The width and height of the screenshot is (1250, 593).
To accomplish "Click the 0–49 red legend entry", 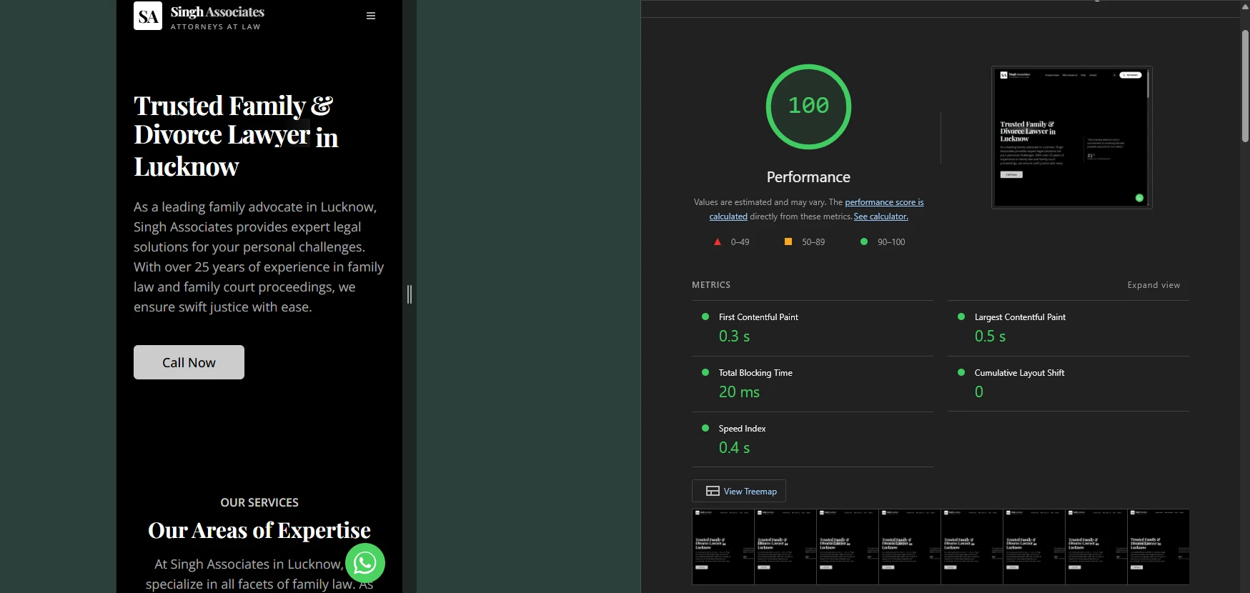I will (732, 242).
